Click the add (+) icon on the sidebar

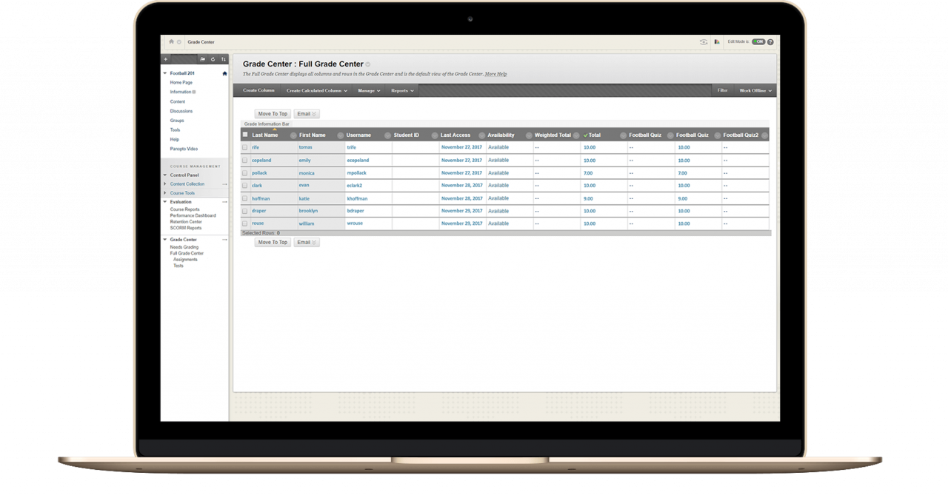tap(167, 59)
